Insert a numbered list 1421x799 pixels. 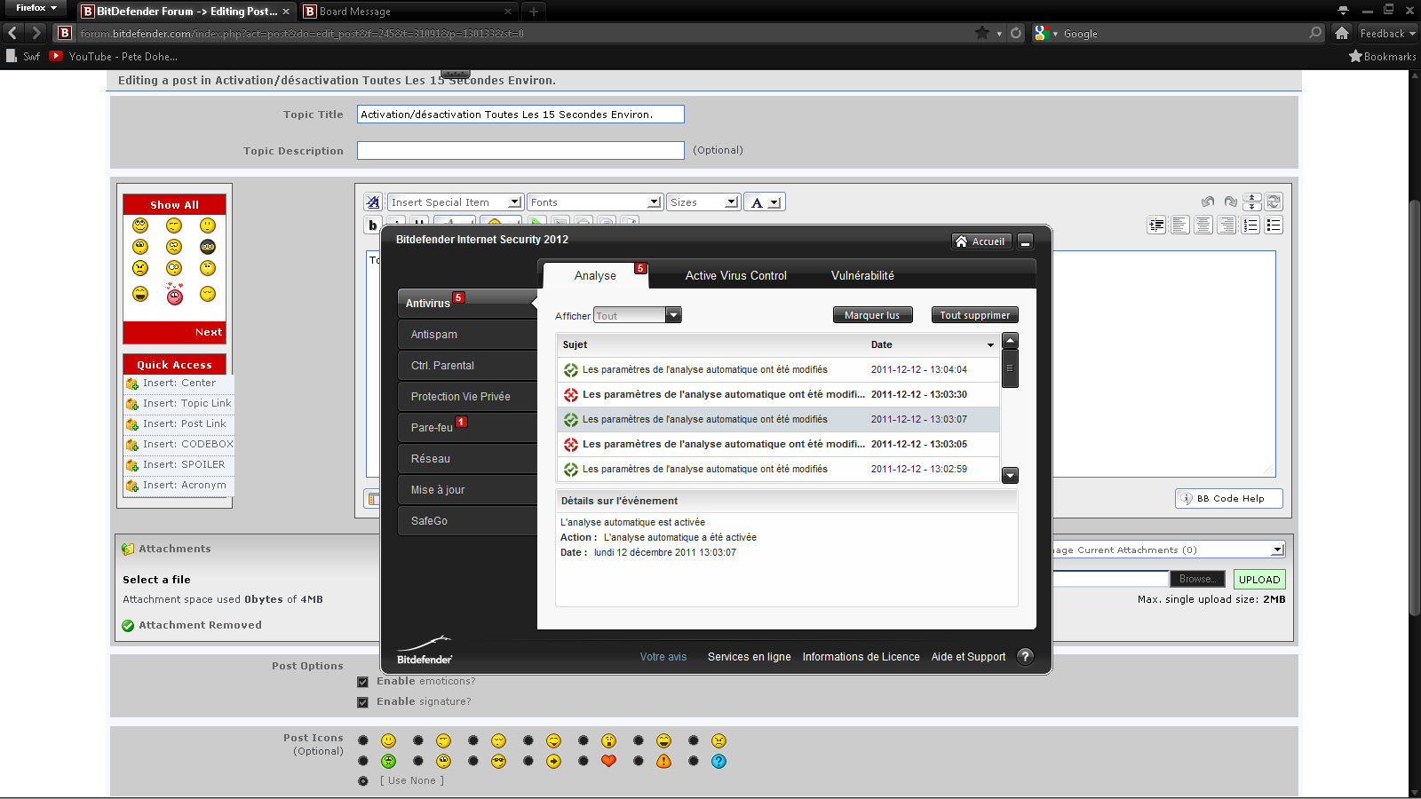pos(1250,225)
